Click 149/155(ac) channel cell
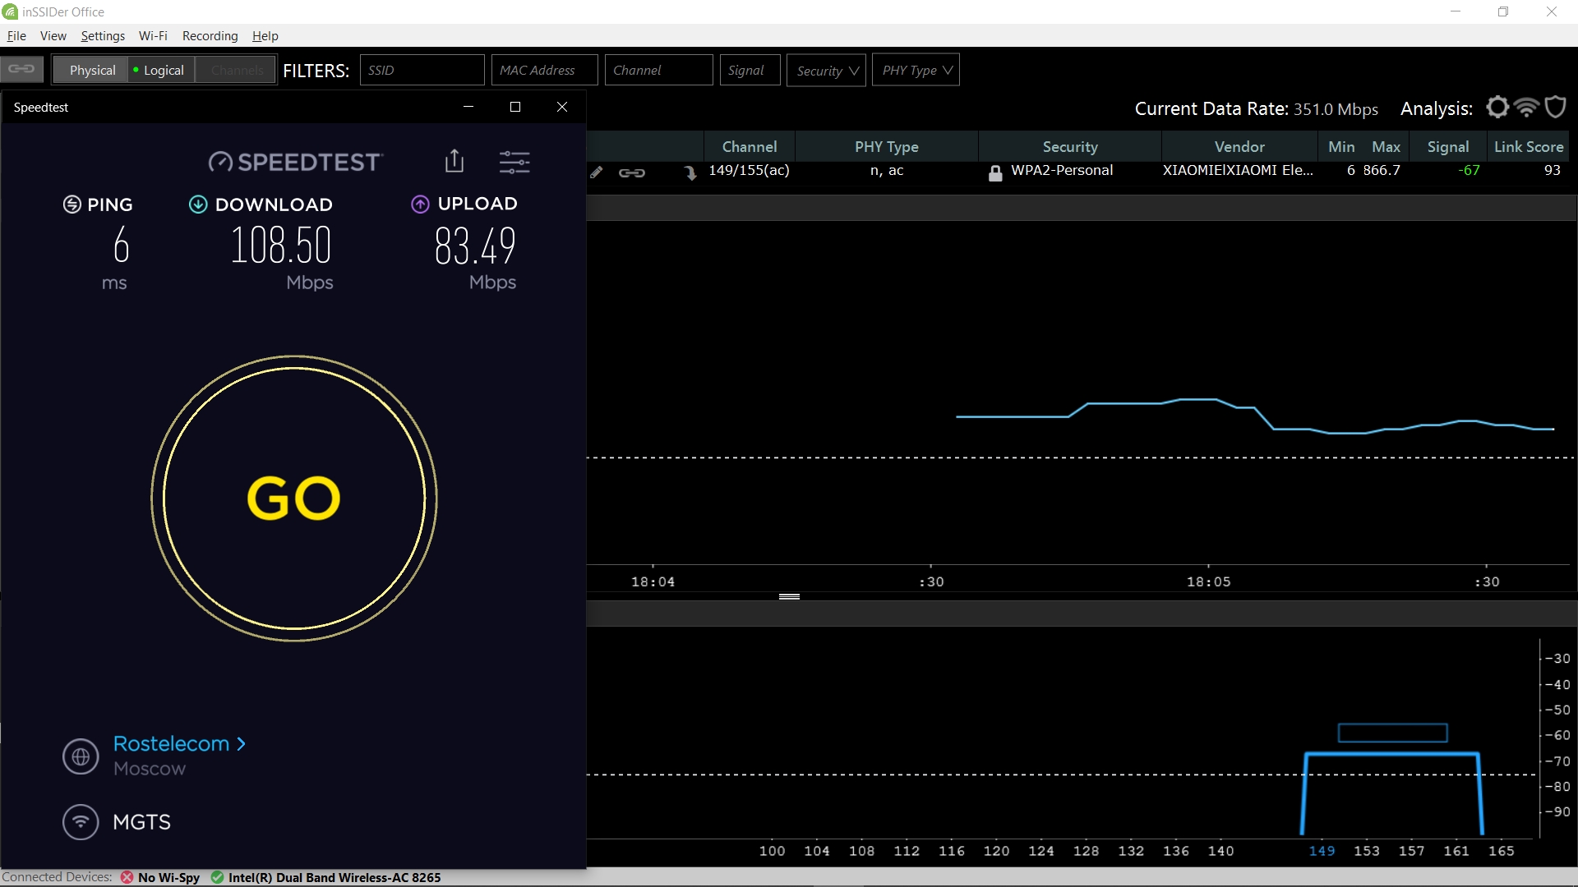This screenshot has width=1578, height=887. point(749,170)
